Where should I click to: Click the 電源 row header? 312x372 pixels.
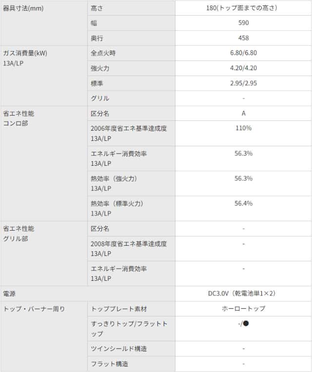tap(9, 294)
